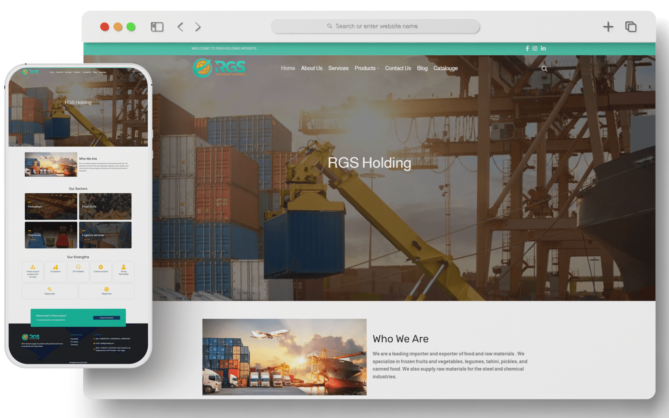This screenshot has height=418, width=669.
Task: Click the Custom solutions gear icon
Action: [101, 267]
